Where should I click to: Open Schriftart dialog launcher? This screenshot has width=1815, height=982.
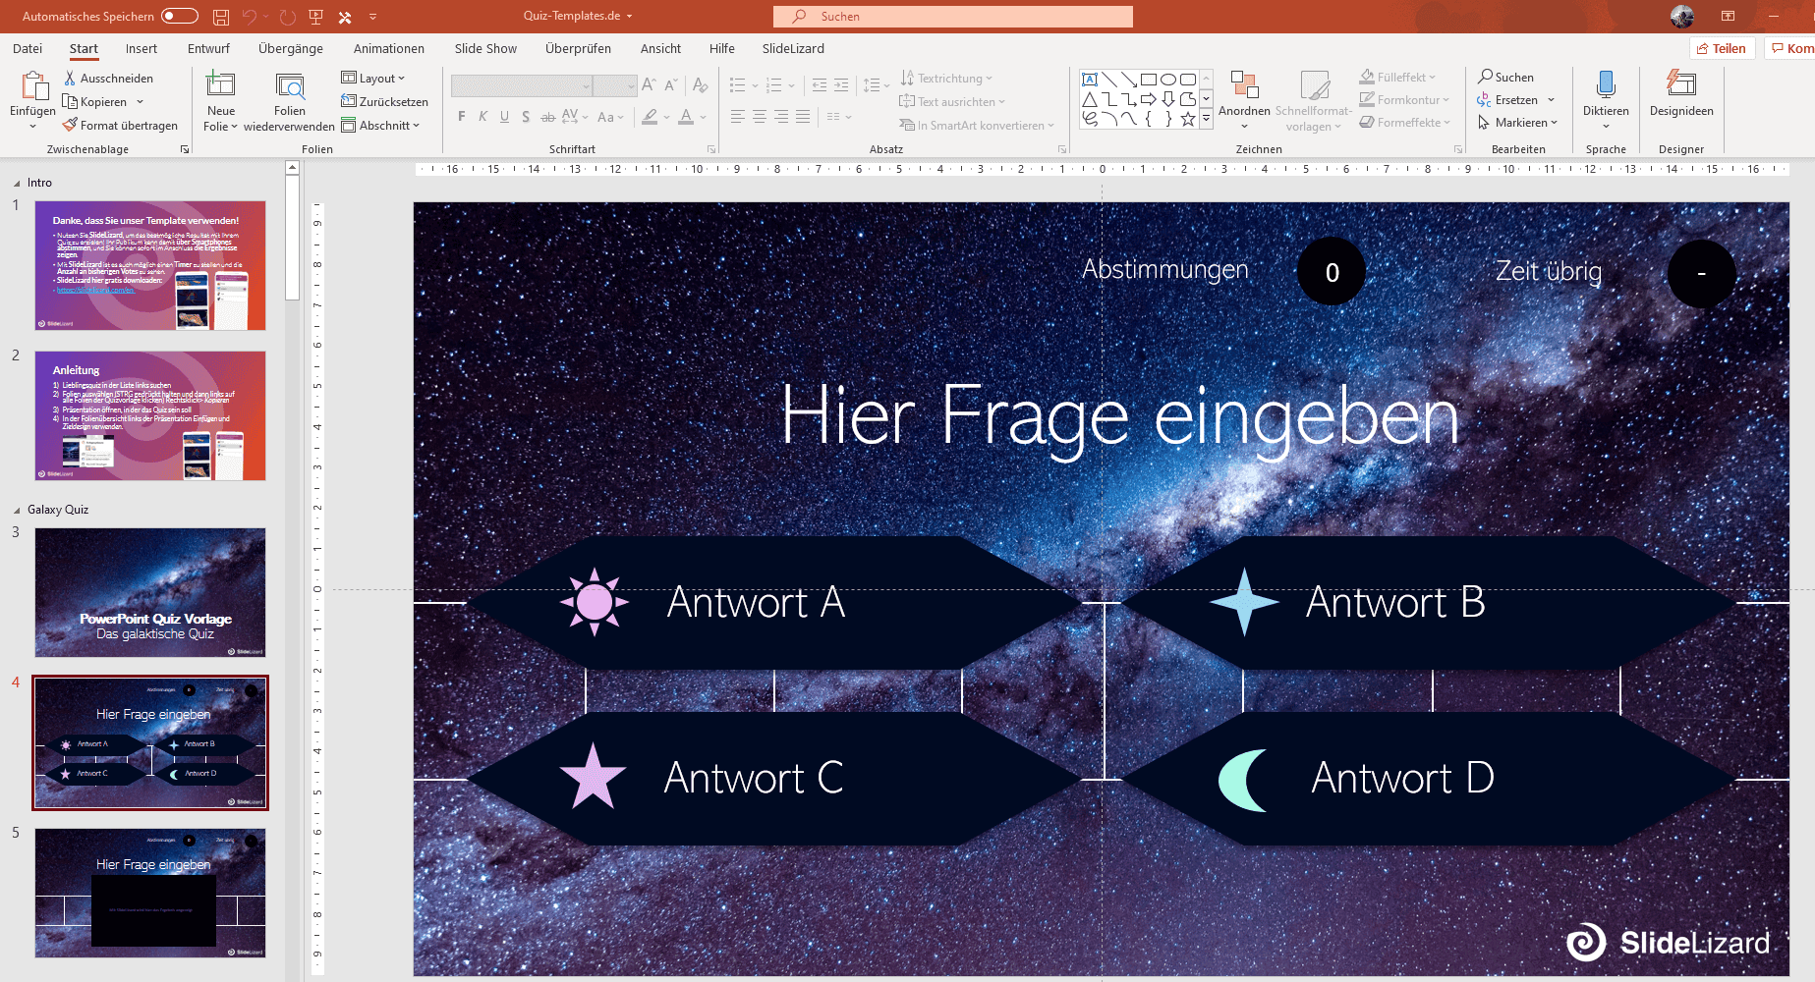pyautogui.click(x=711, y=149)
